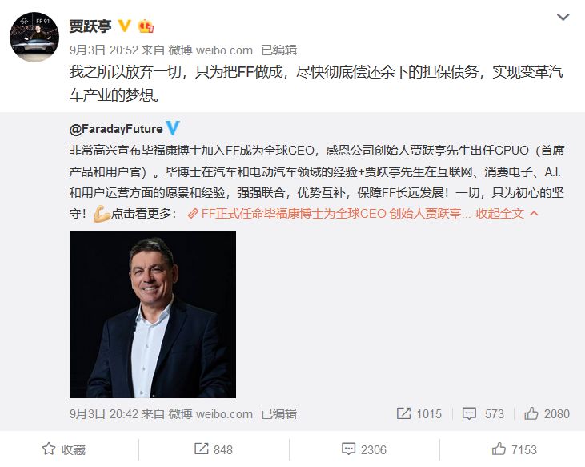Viewport: 585px width, 467px height.
Task: Click the flexed arm emoji in post
Action: [x=102, y=214]
